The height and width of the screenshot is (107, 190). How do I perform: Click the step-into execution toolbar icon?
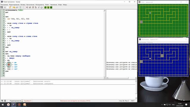point(36,7)
